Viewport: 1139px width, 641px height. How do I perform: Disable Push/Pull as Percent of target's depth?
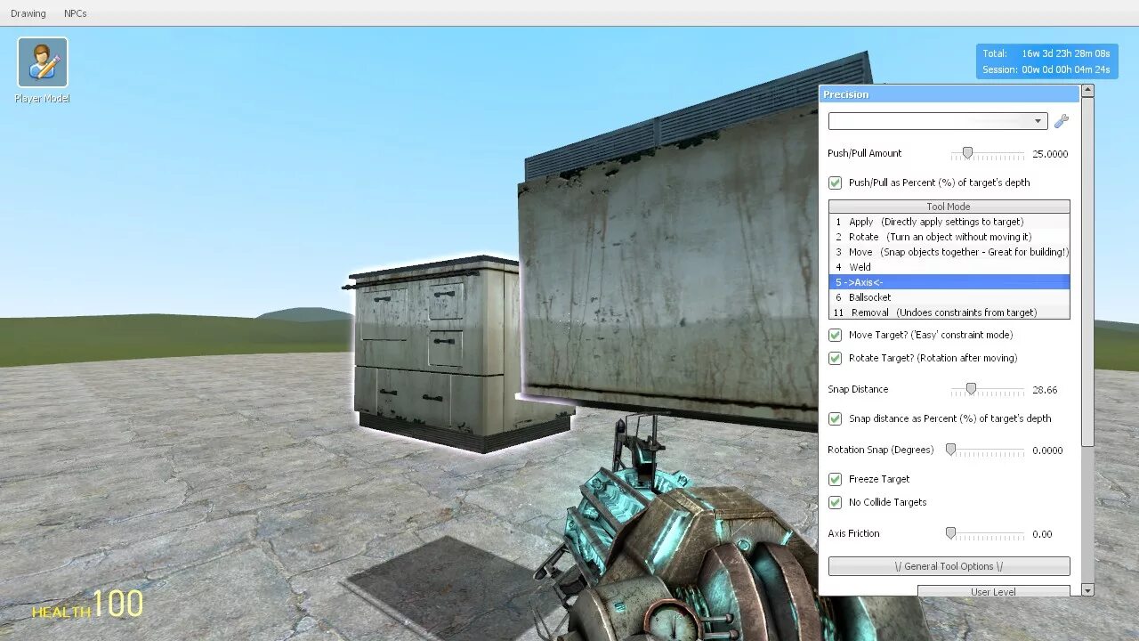pyautogui.click(x=835, y=183)
